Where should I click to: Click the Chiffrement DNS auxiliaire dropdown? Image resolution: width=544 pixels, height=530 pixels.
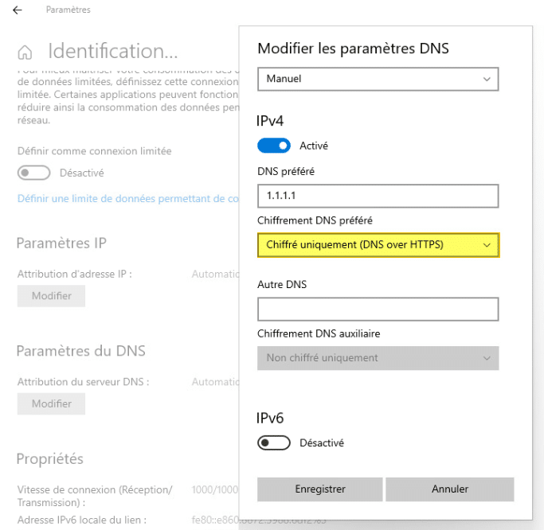pos(378,358)
